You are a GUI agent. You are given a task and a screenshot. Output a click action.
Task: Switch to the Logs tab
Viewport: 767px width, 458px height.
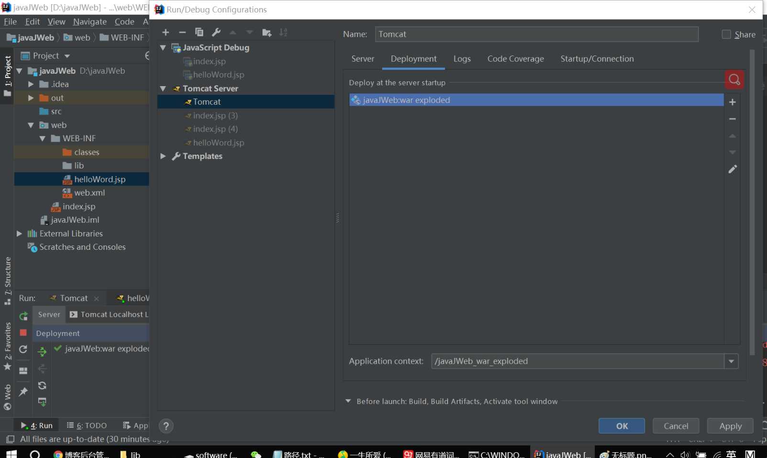coord(462,59)
